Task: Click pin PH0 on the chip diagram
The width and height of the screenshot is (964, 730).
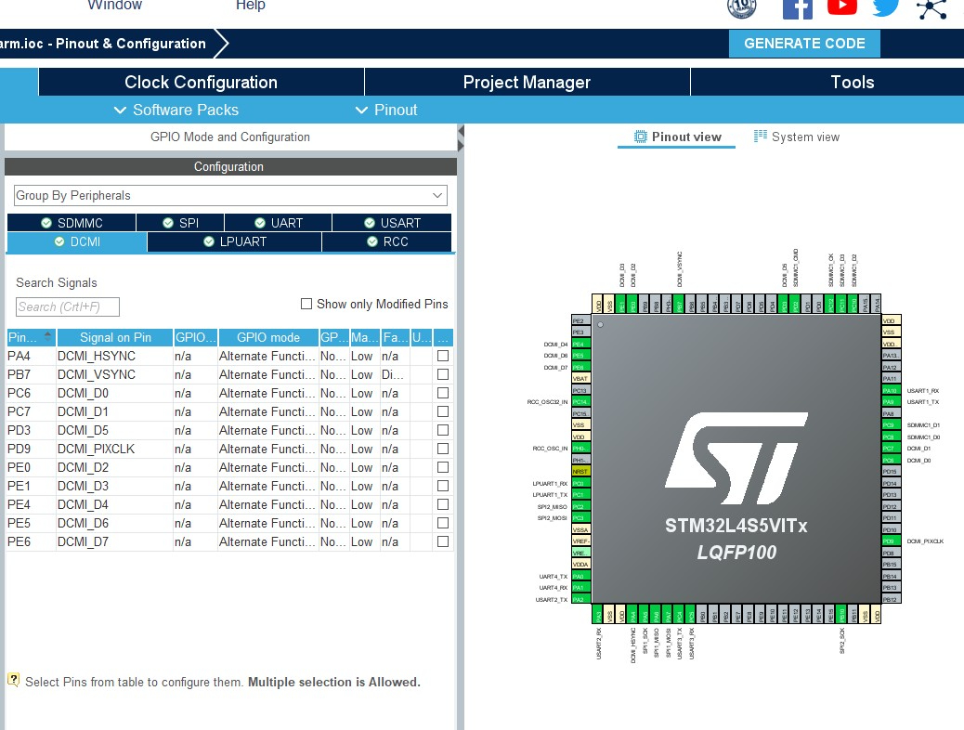Action: tap(581, 449)
